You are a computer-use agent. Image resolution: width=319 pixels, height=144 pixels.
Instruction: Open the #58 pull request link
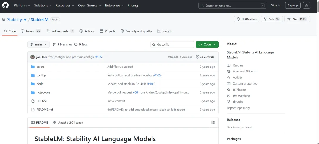135,92
